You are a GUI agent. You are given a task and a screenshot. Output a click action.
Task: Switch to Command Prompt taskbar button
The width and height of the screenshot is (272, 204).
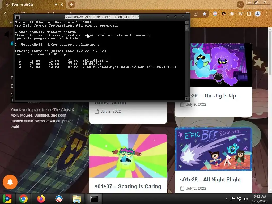[94, 199]
